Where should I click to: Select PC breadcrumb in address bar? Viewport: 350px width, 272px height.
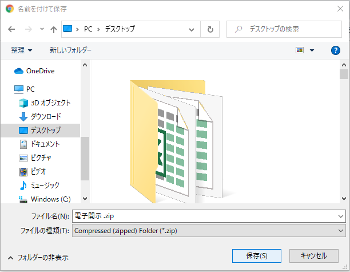pyautogui.click(x=88, y=29)
